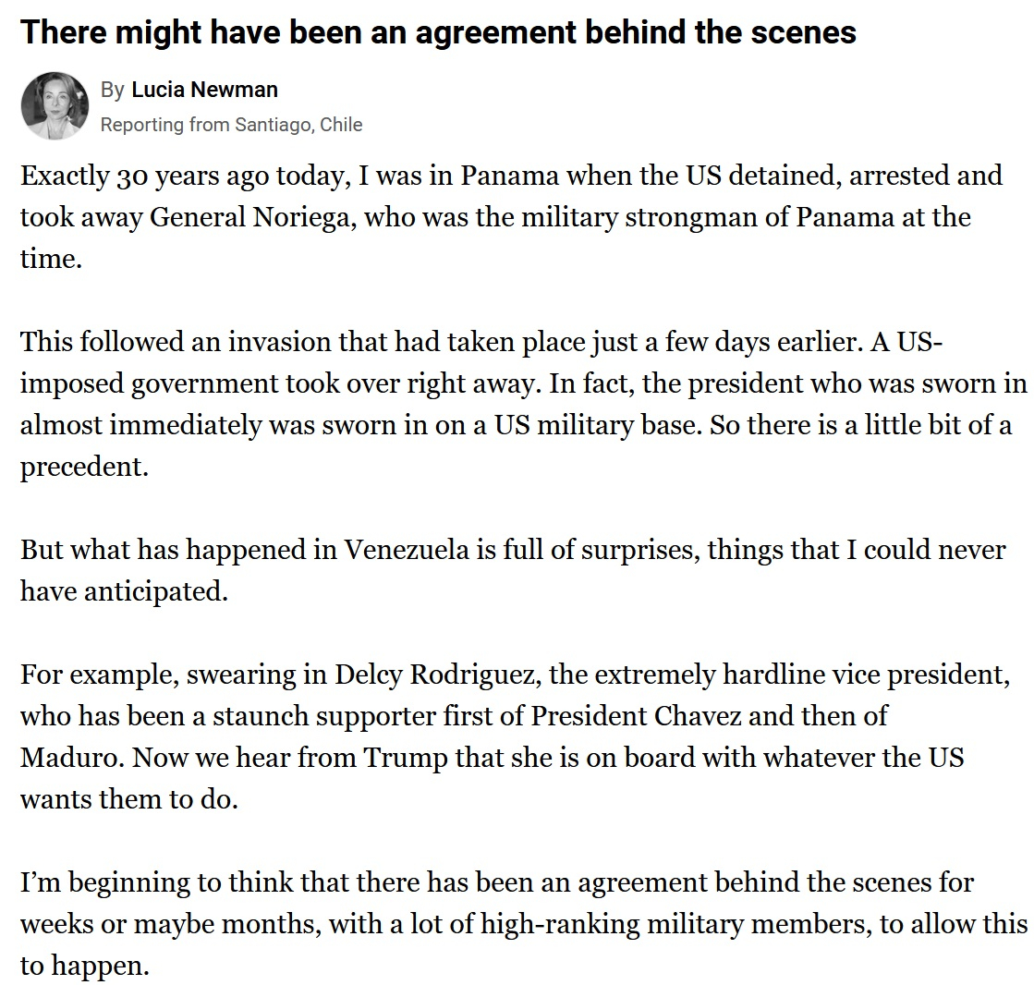Click the 'Reporting from Santiago, Chile' dateline
Image resolution: width=1034 pixels, height=985 pixels.
pyautogui.click(x=231, y=125)
